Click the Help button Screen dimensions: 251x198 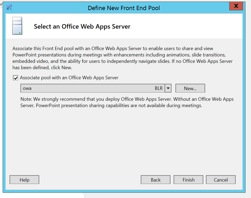(x=24, y=180)
